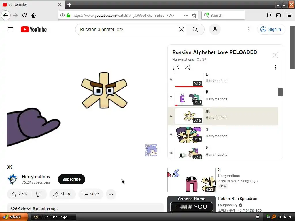Open the Я video title link
Image resolution: width=295 pixels, height=221 pixels.
219,169
